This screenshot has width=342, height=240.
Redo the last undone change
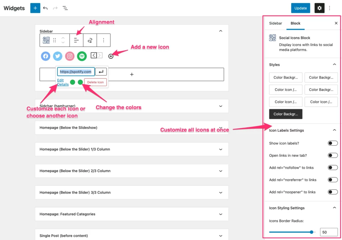coord(55,8)
